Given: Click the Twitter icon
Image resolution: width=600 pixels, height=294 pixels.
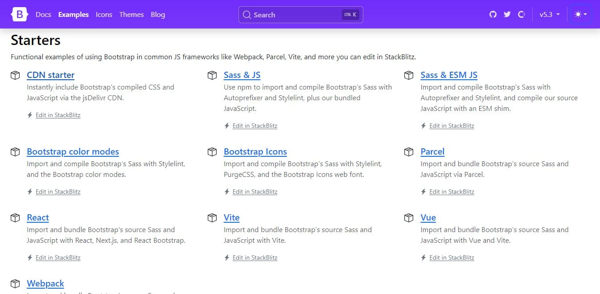Looking at the screenshot, I should [x=507, y=14].
